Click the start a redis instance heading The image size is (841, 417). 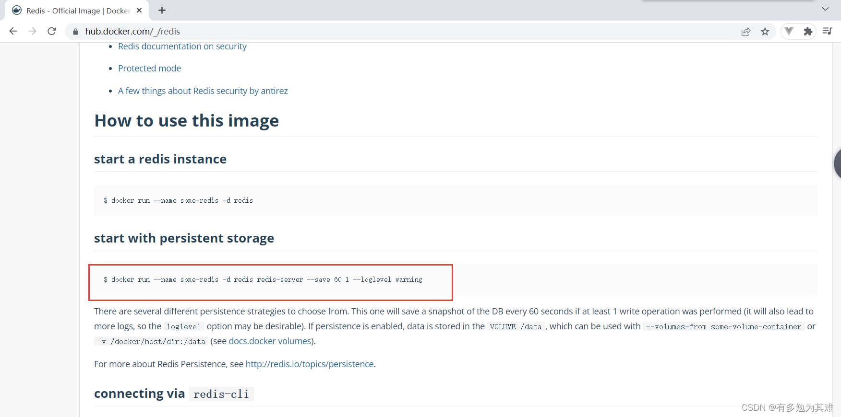[160, 159]
